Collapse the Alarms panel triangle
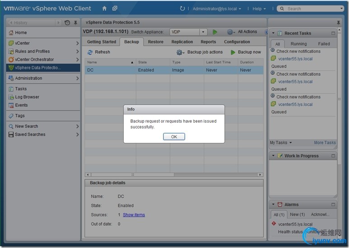The width and height of the screenshot is (349, 248). coord(273,204)
